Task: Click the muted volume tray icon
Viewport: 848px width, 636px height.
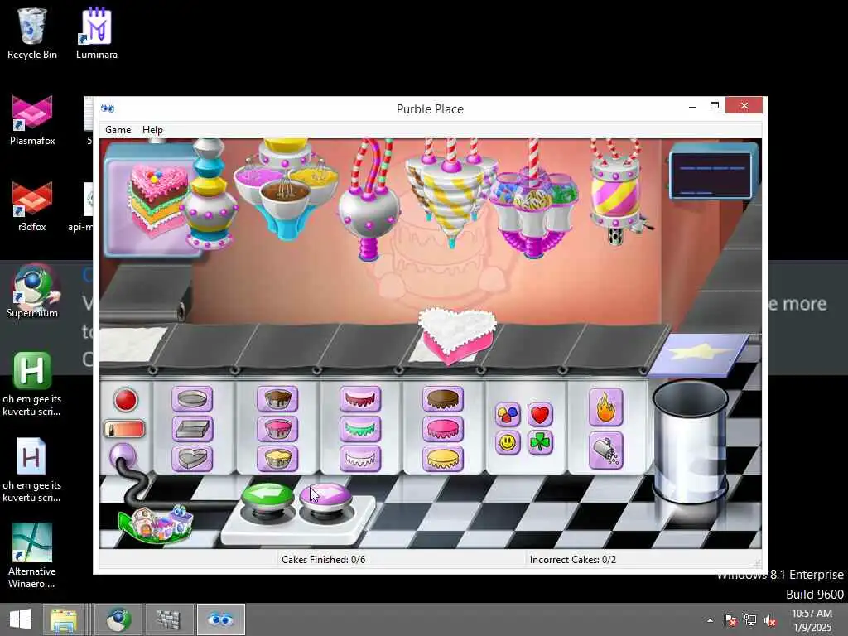Action: coord(770,620)
